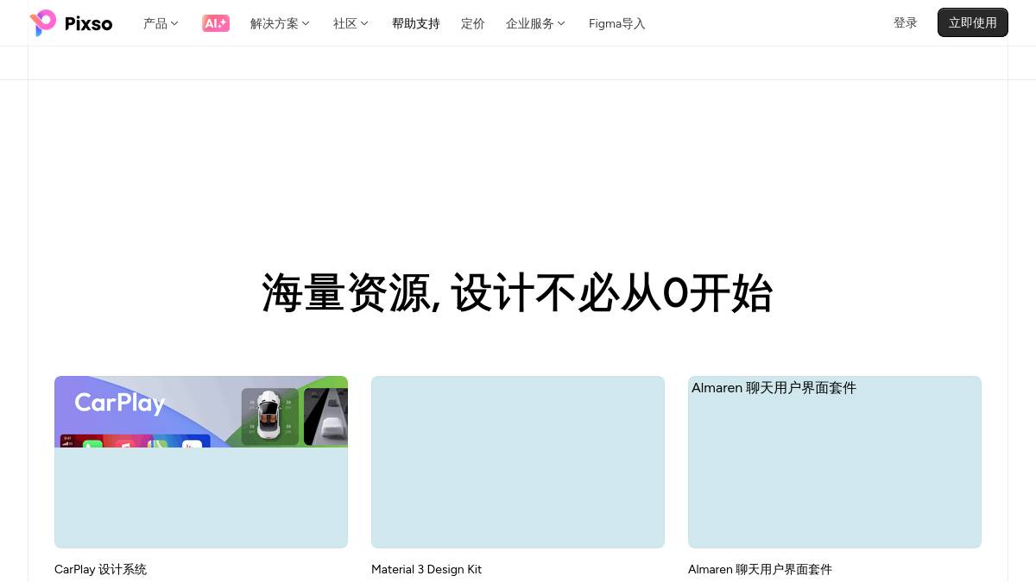The height and width of the screenshot is (582, 1036).
Task: Click the 登录 link
Action: pos(905,22)
